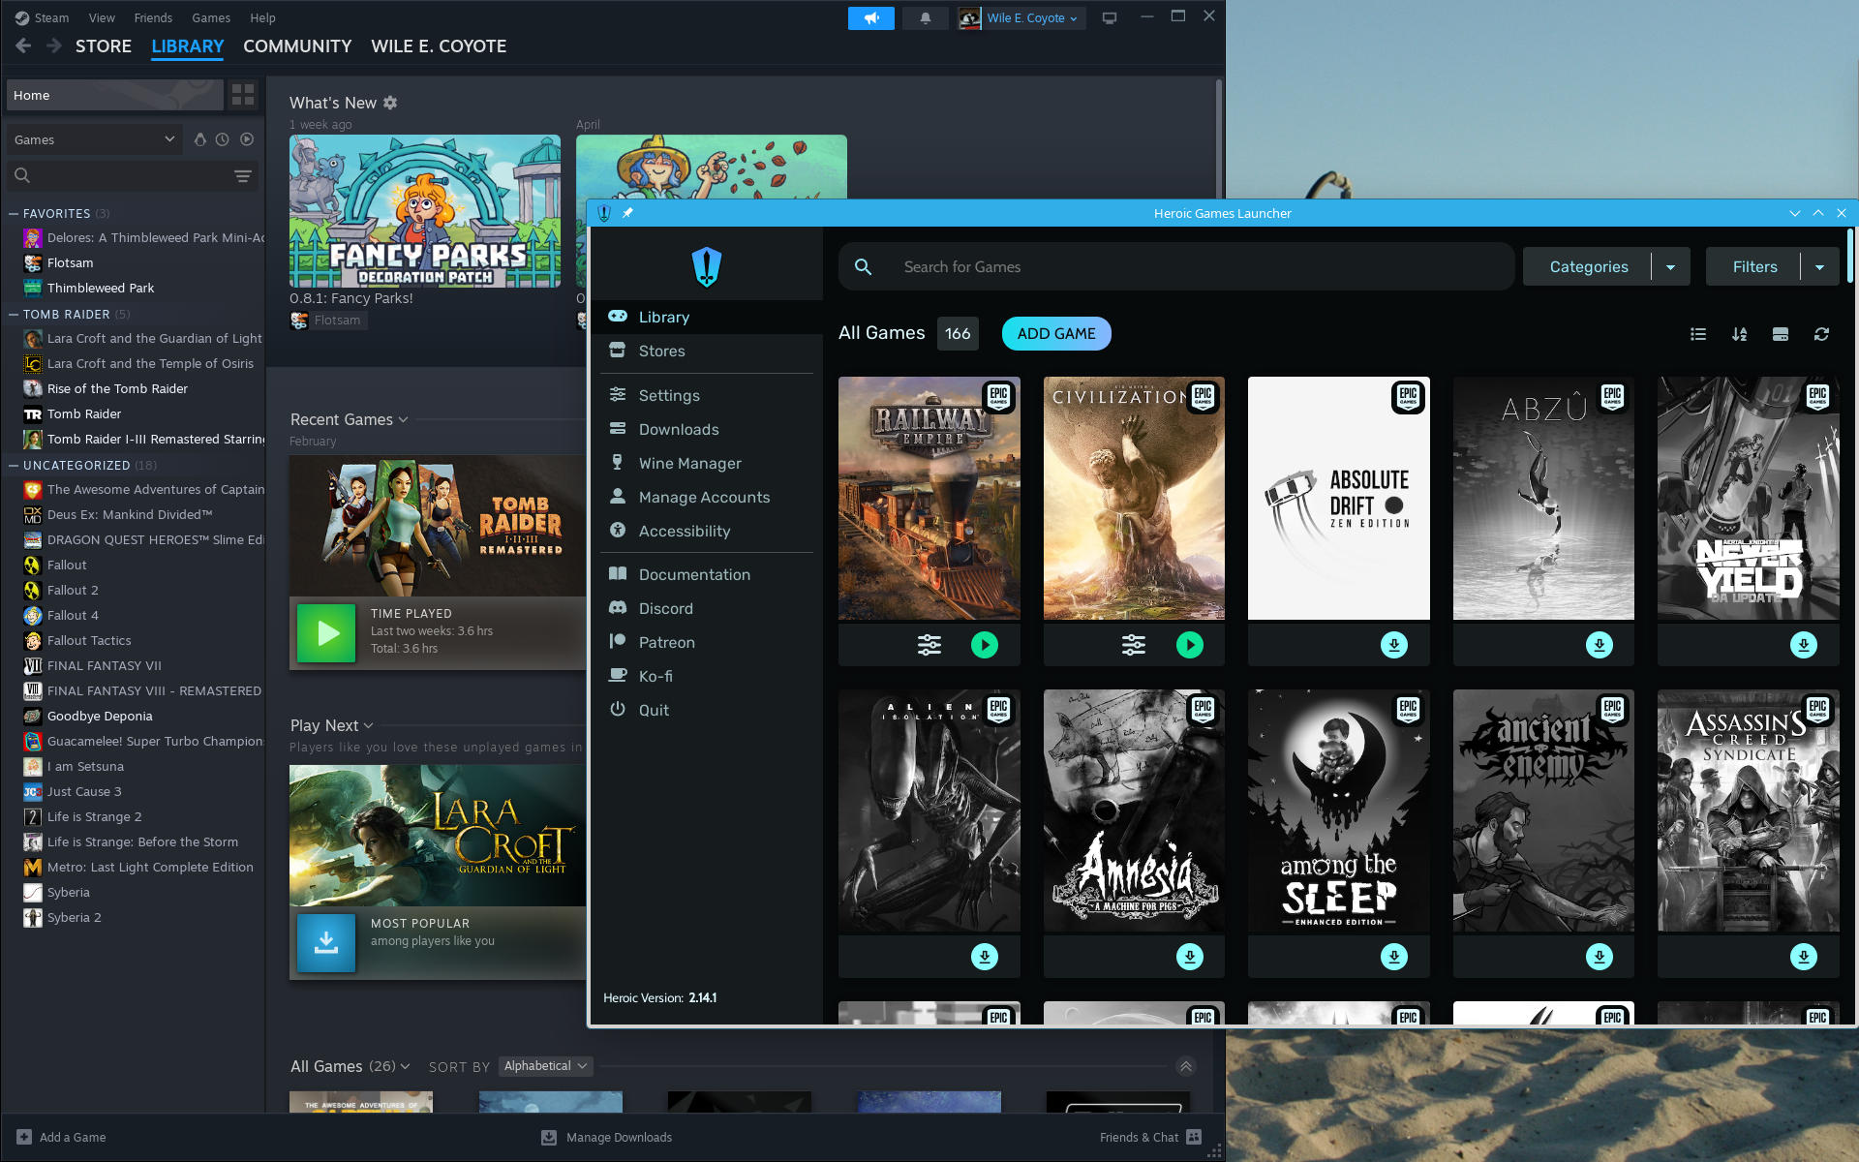Screen dimensions: 1859x1162
Task: Toggle alphabetical sort order in Heroic
Action: pos(1740,334)
